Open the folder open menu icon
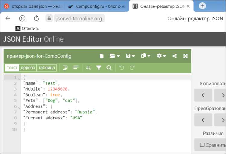Viewport: 226px width, 154px height. point(113,56)
